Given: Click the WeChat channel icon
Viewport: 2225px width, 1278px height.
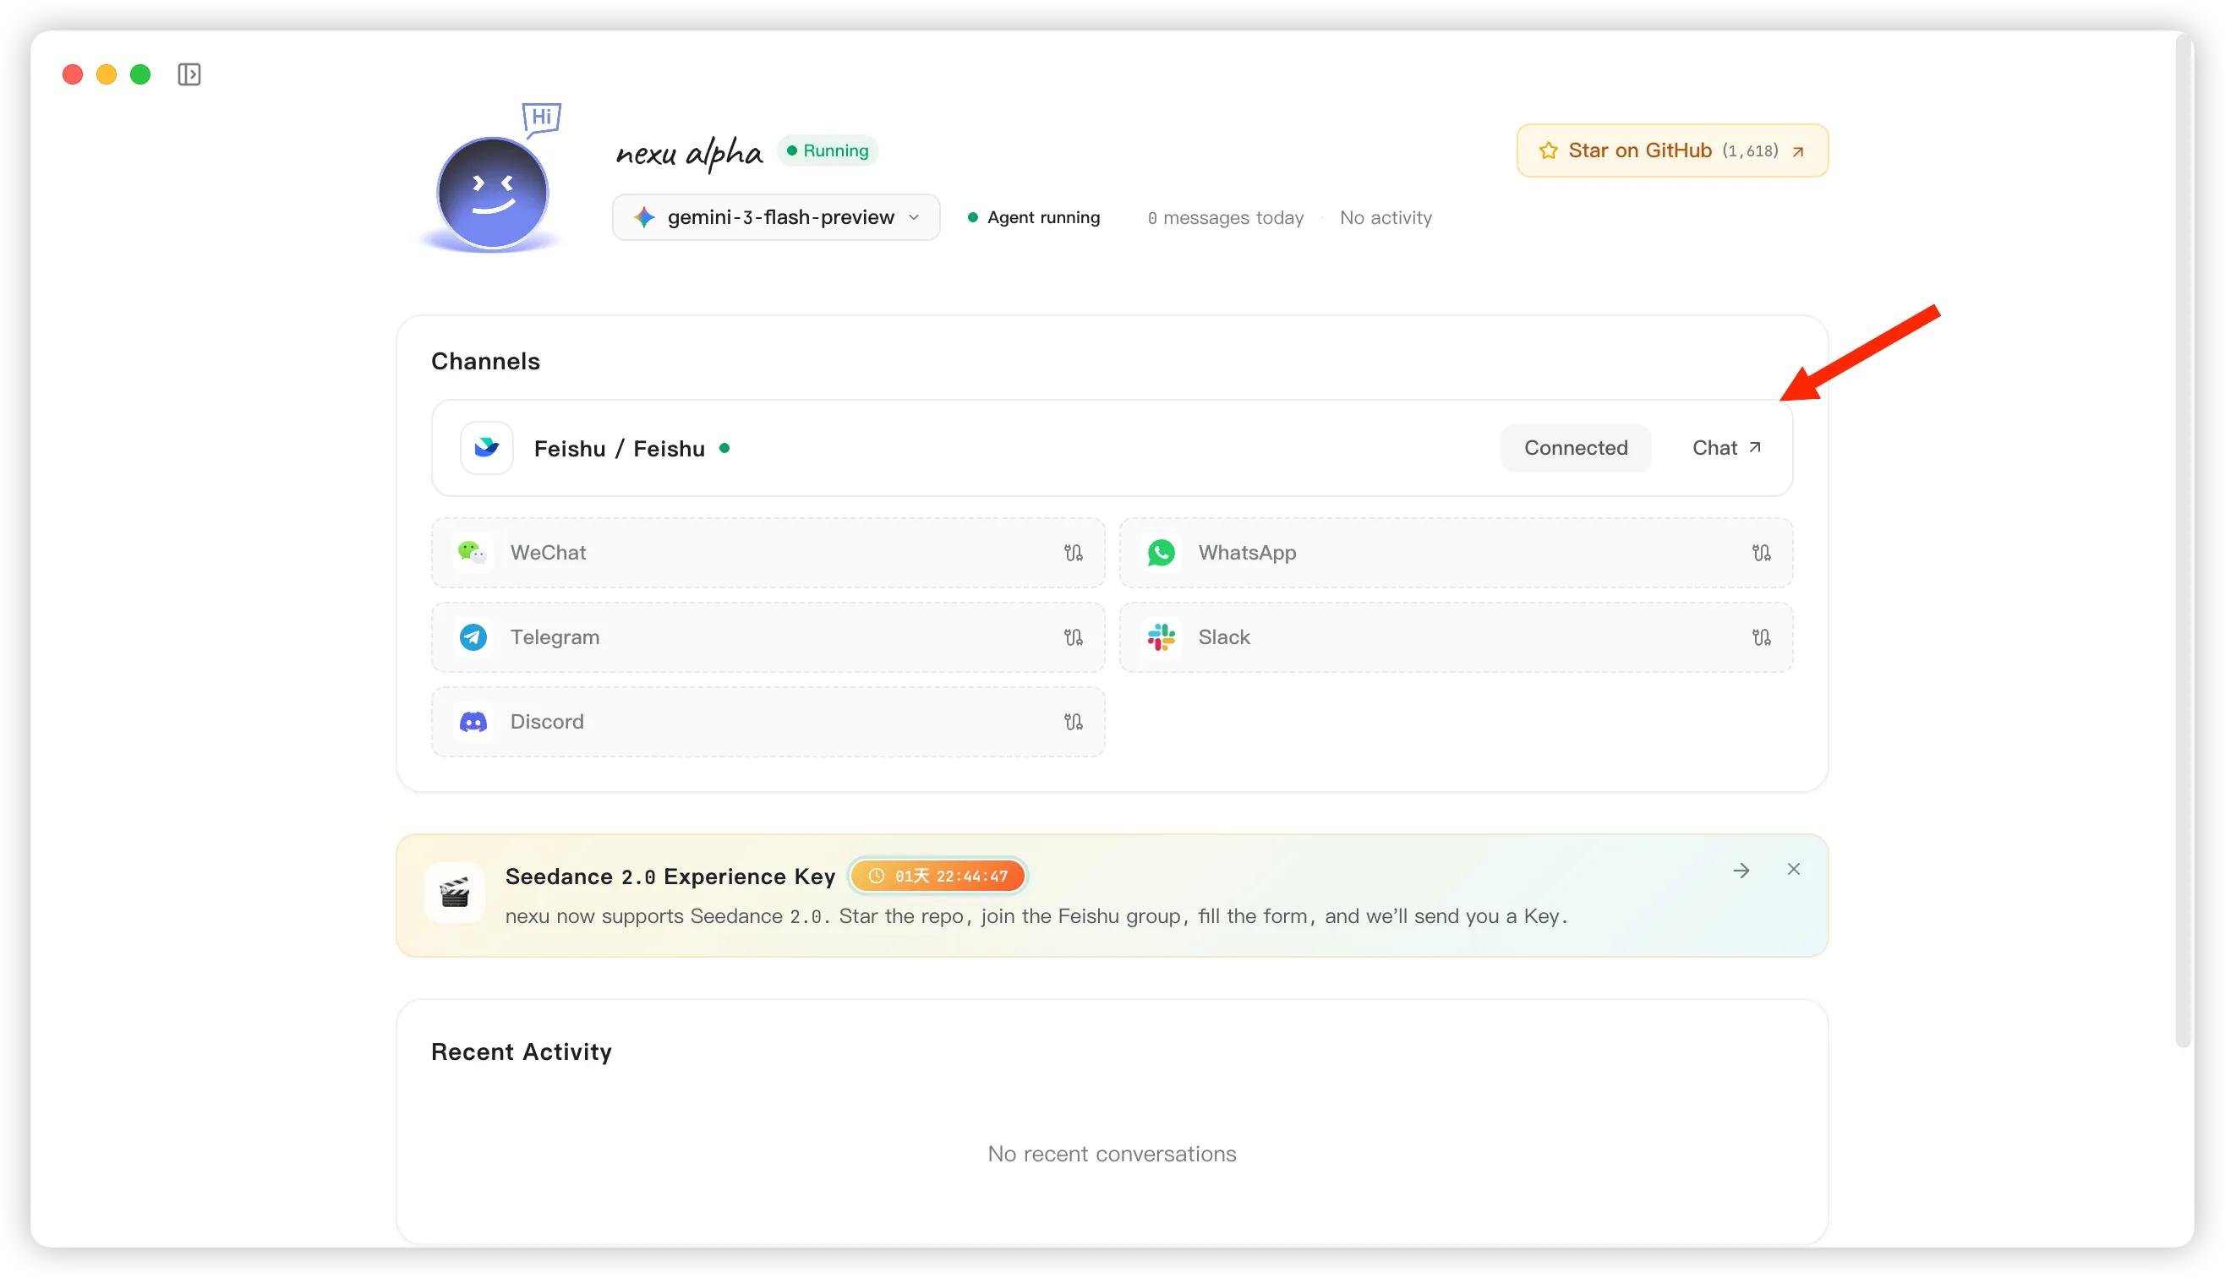Looking at the screenshot, I should (473, 552).
